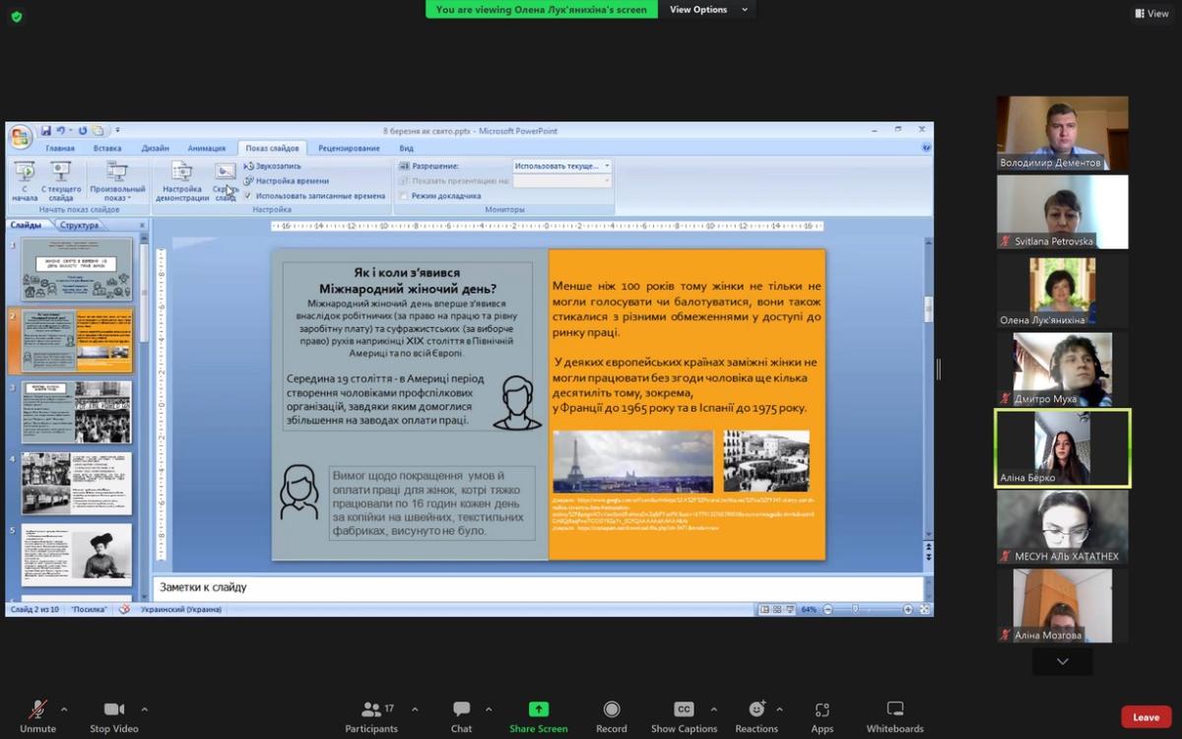
Task: Leave the meeting
Action: [x=1146, y=717]
